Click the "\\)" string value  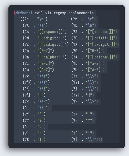[x=91, y=82]
